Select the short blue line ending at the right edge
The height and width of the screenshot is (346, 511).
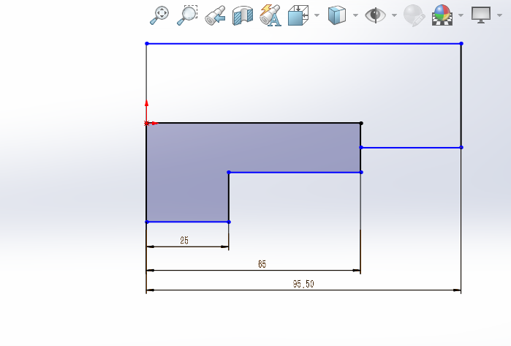(x=411, y=148)
